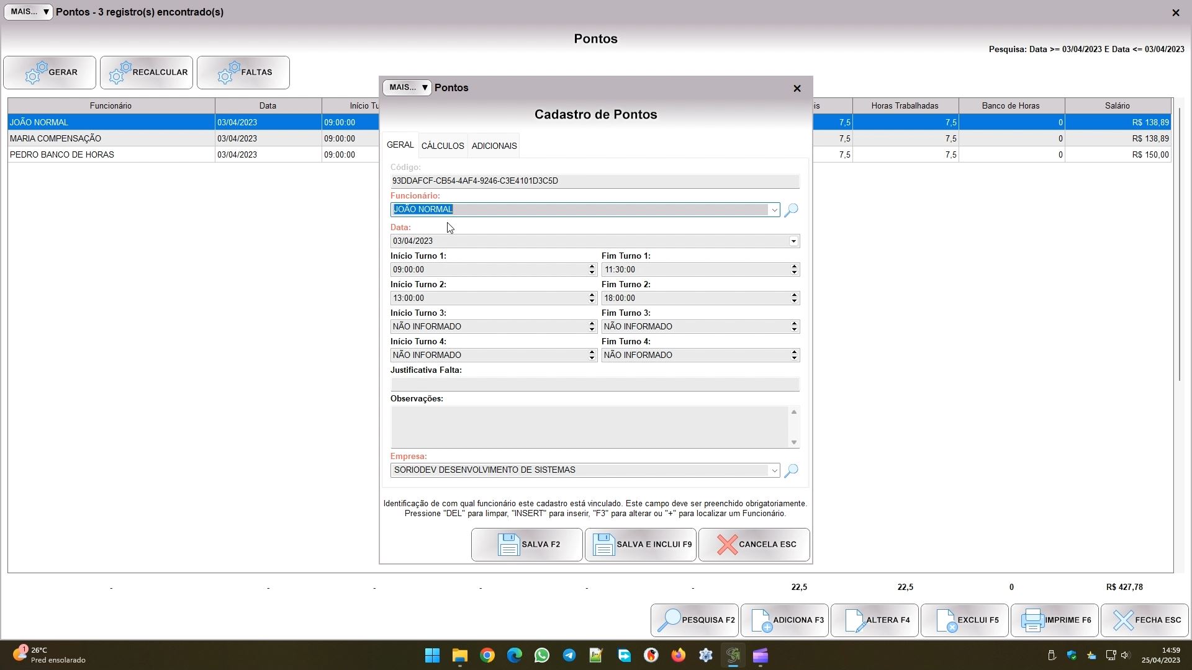This screenshot has width=1192, height=670.
Task: Expand the Funcionário combo box dropdown
Action: pos(774,210)
